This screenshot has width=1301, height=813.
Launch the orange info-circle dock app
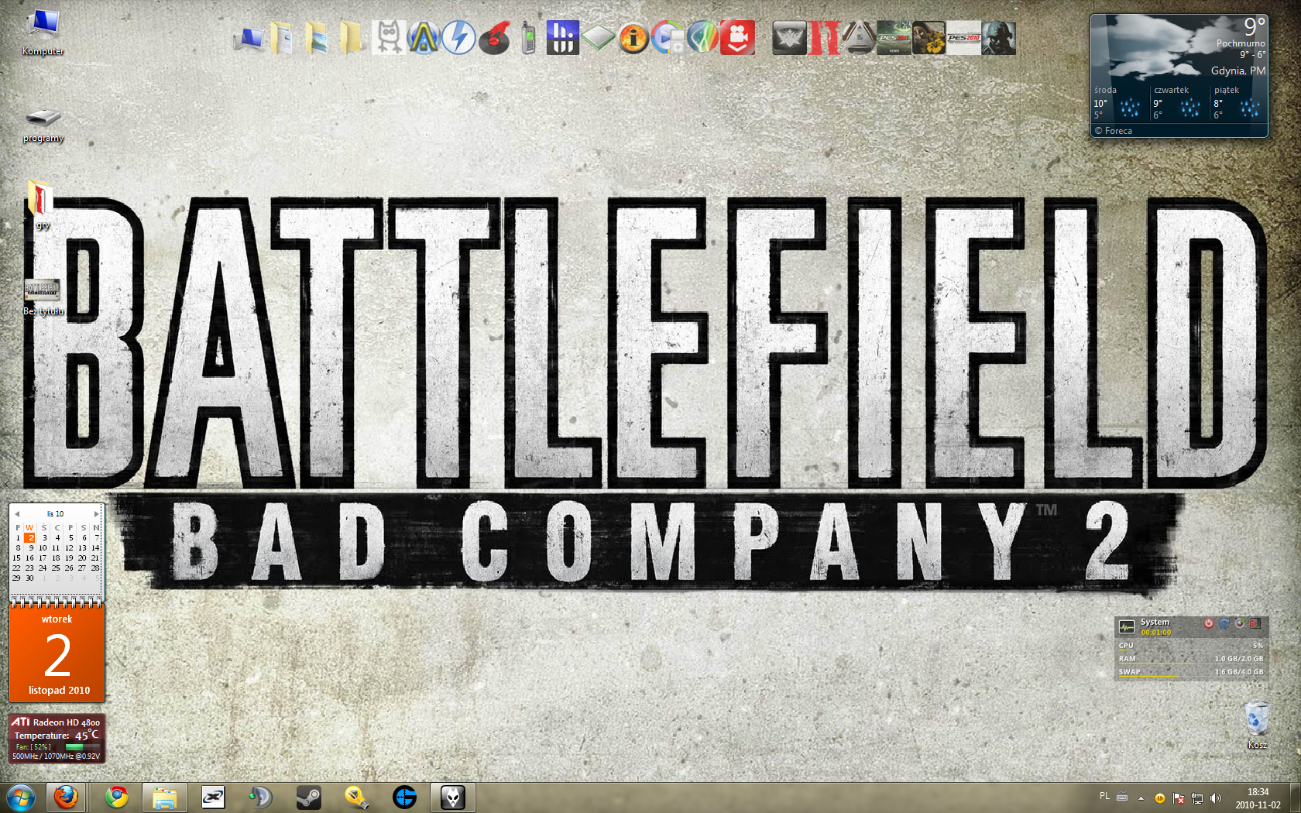[633, 37]
